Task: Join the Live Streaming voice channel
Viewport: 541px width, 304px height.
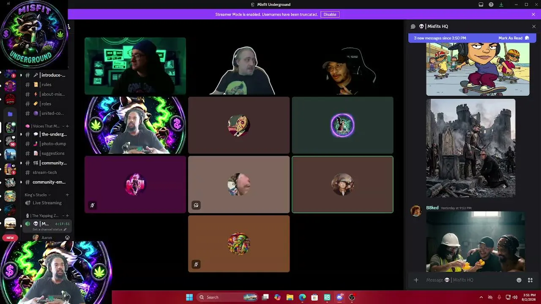Action: coord(47,203)
